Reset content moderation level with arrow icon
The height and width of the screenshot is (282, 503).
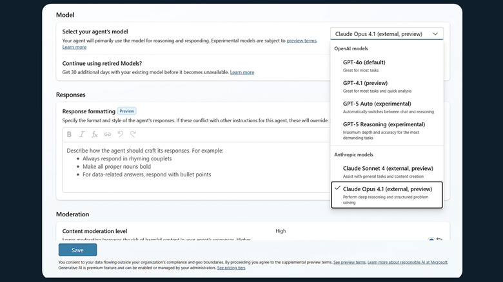tap(440, 240)
